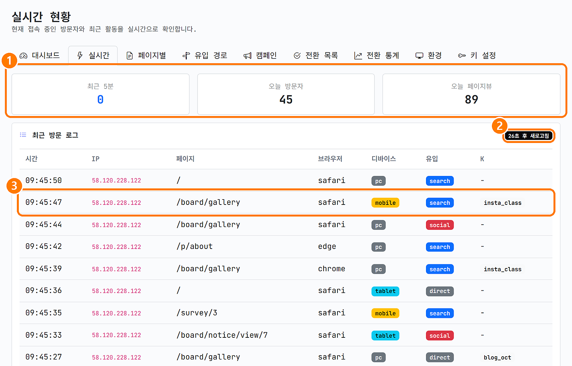This screenshot has width=572, height=366.
Task: Select the 오늘 방문자 card showing 45
Action: click(286, 94)
